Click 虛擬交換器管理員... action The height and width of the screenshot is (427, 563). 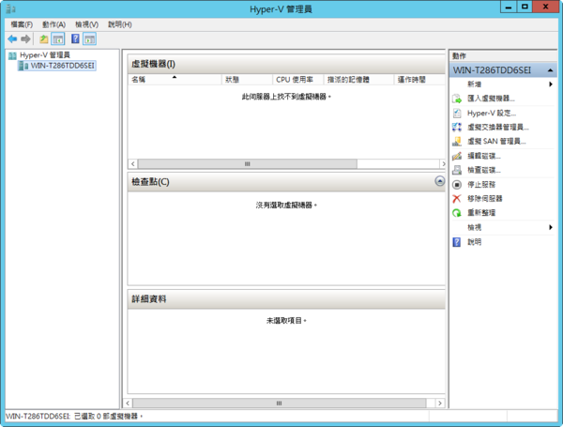click(497, 127)
